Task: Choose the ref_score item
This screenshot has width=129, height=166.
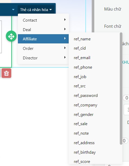Action: (x=82, y=162)
